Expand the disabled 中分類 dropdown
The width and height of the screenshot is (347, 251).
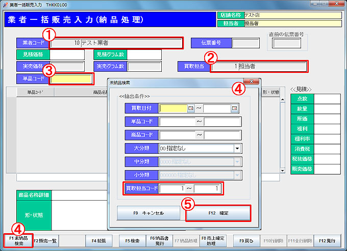237,162
